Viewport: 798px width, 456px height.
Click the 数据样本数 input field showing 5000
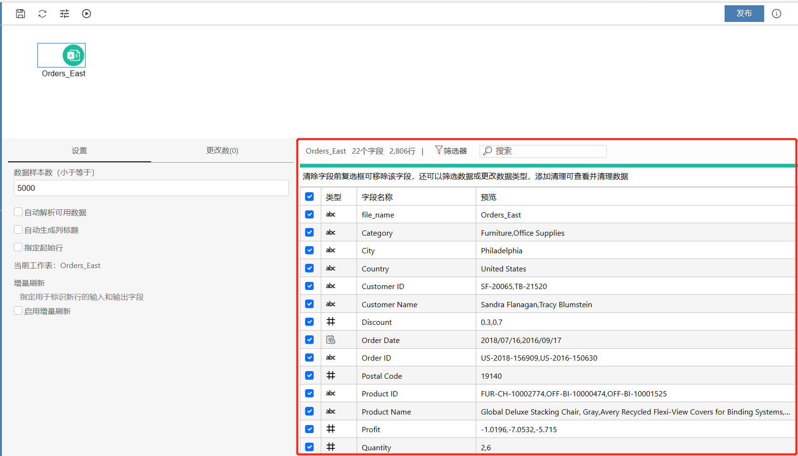[151, 188]
